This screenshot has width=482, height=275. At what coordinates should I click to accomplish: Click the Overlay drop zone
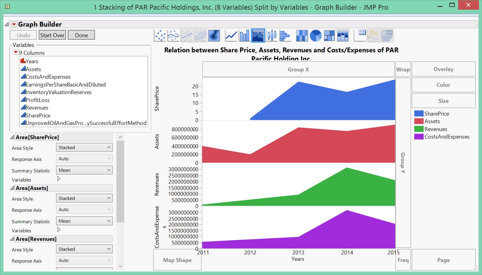click(444, 69)
